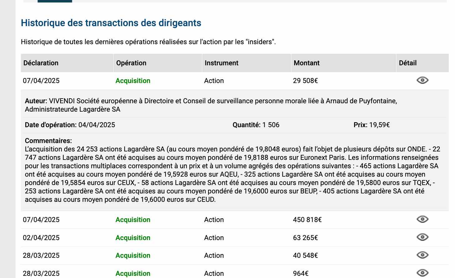Select Acquisition in the 964€ row
This screenshot has width=455, height=278.
point(133,273)
